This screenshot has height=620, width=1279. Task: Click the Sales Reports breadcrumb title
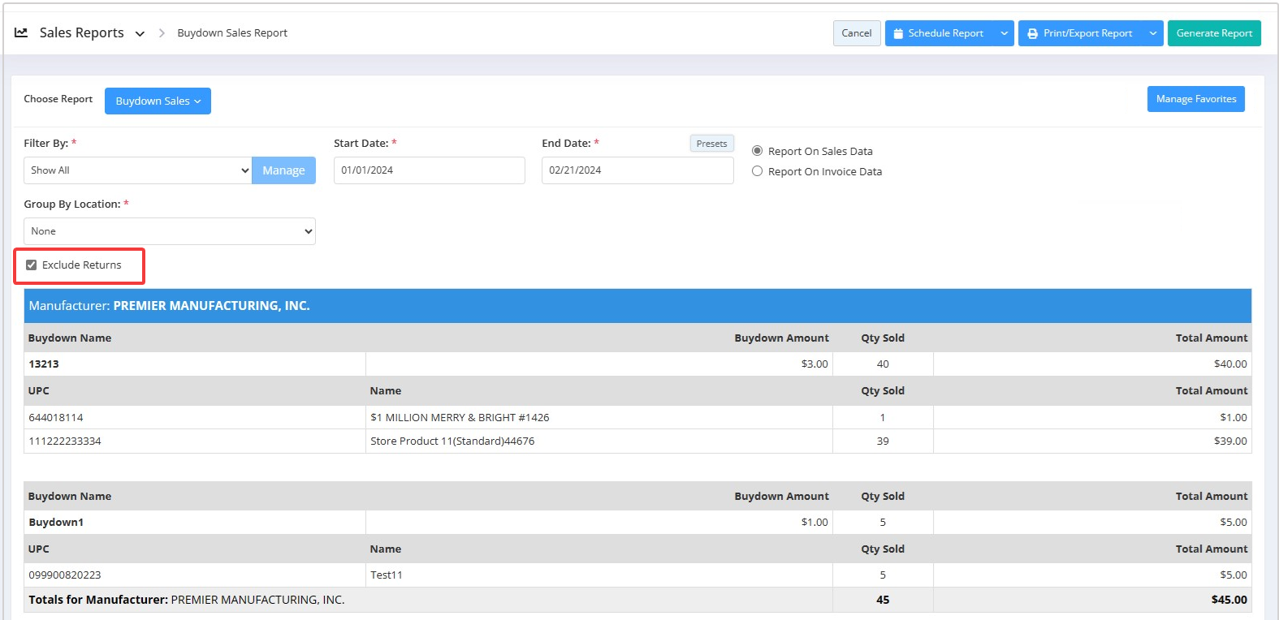coord(82,32)
